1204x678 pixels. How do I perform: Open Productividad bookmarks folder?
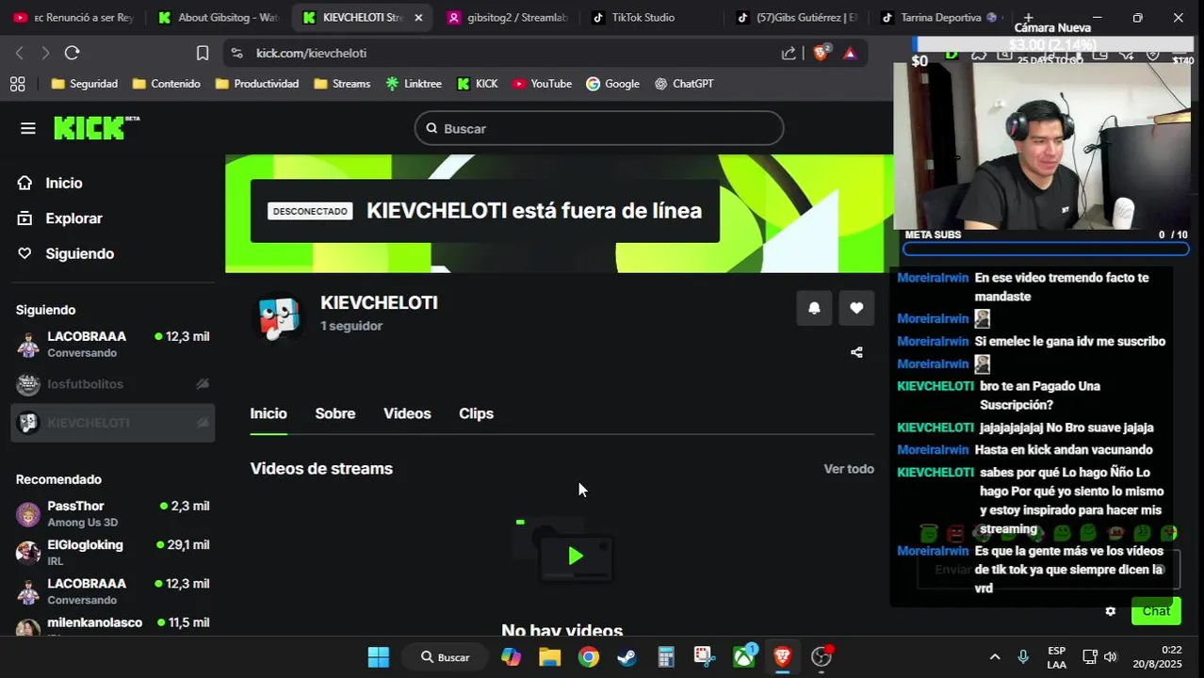pos(256,84)
